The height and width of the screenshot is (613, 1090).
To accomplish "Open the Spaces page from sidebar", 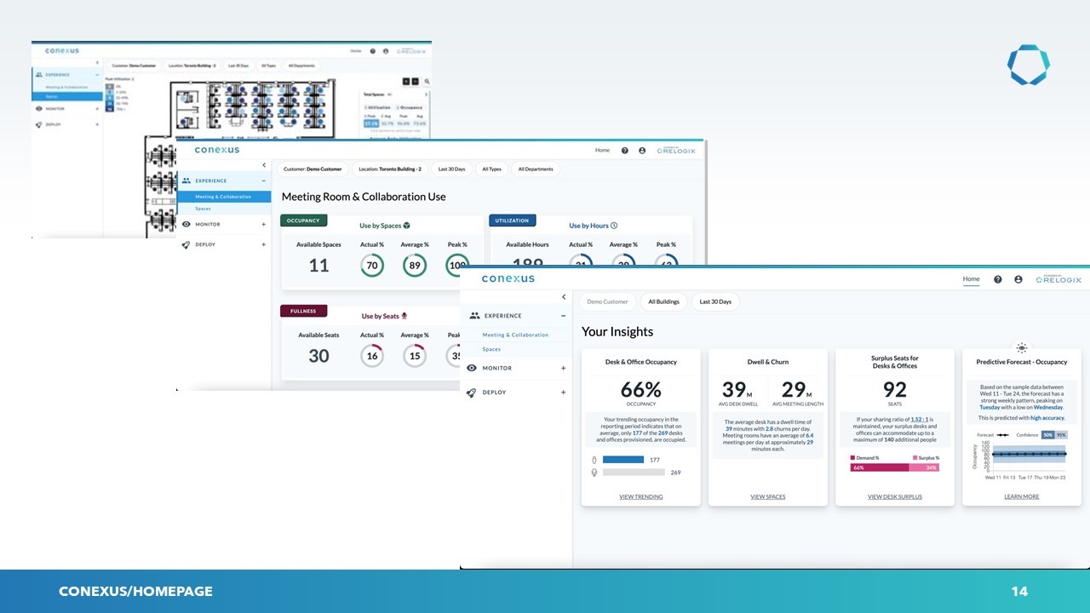I will pyautogui.click(x=491, y=349).
